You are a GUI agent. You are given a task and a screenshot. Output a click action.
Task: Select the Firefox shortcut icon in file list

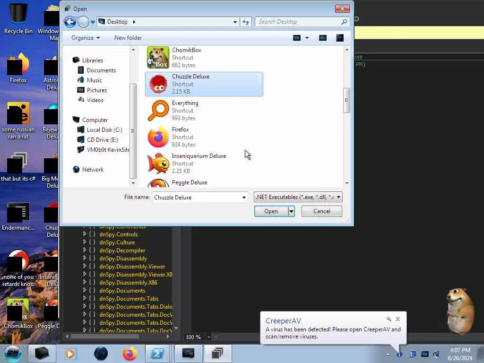coord(158,137)
